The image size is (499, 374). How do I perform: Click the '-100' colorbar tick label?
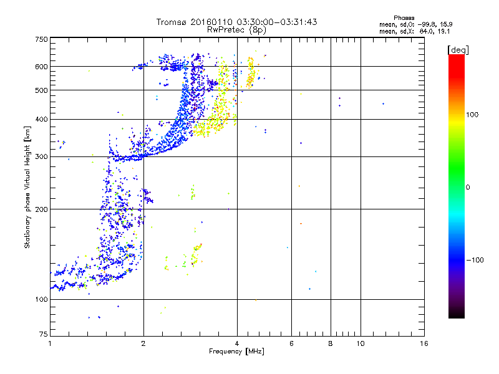(x=475, y=260)
